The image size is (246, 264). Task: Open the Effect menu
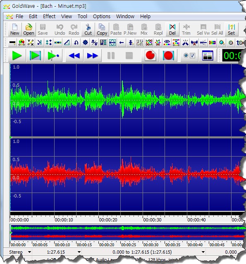pyautogui.click(x=49, y=17)
